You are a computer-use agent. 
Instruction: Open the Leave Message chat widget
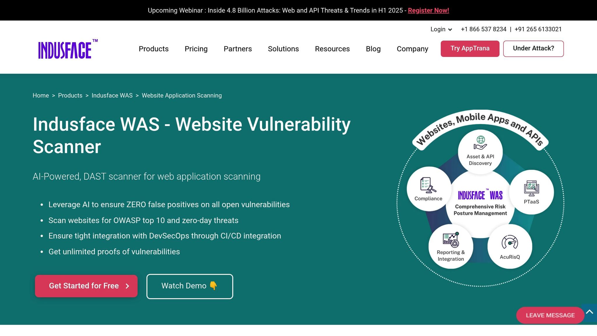pyautogui.click(x=550, y=315)
